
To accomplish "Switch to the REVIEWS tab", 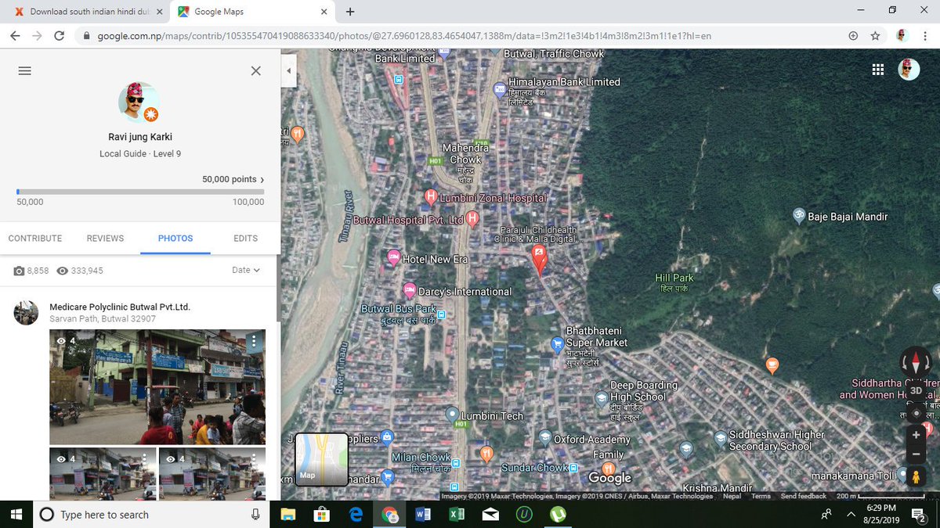I will pyautogui.click(x=105, y=238).
